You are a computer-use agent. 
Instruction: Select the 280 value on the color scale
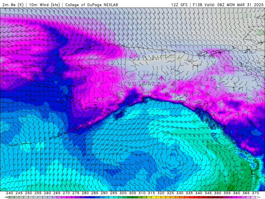point(85,193)
